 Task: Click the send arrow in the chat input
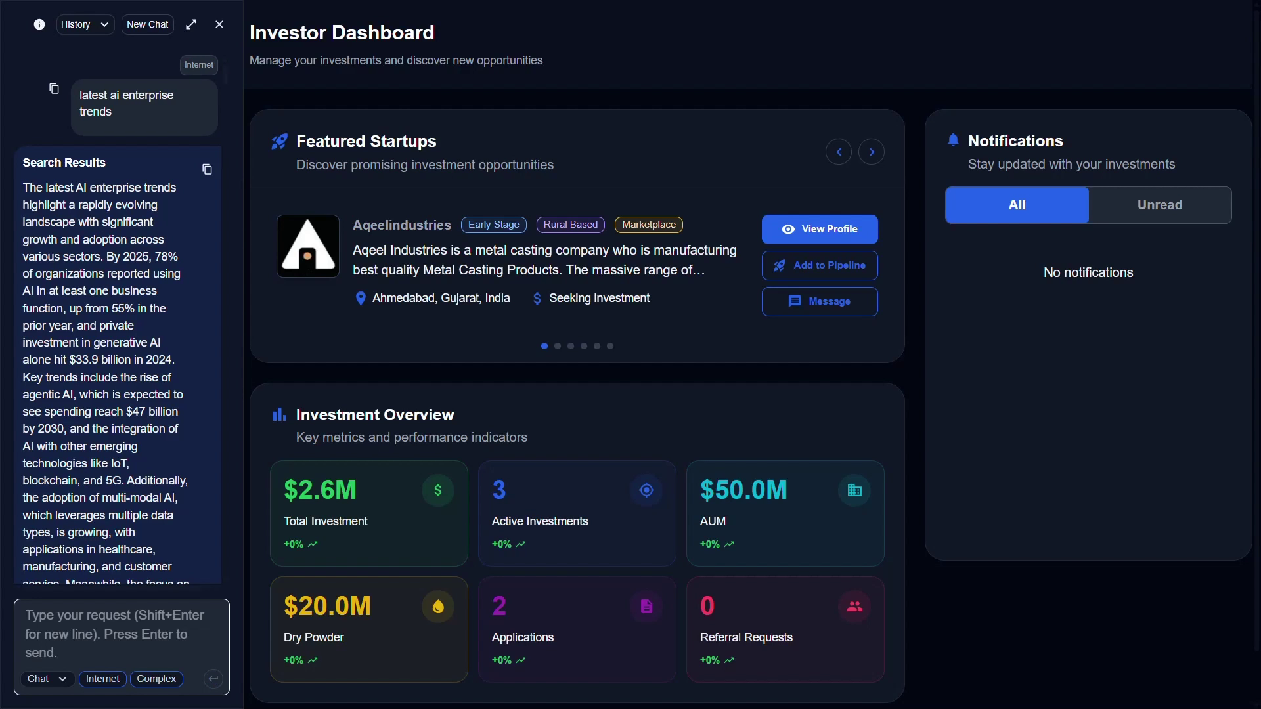pyautogui.click(x=212, y=679)
